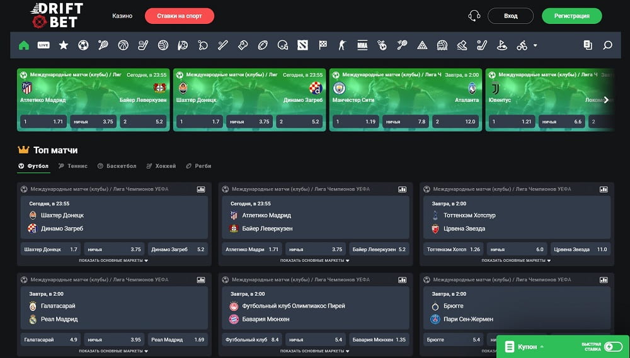Expand the sports bar more-sports arrow

pos(535,45)
